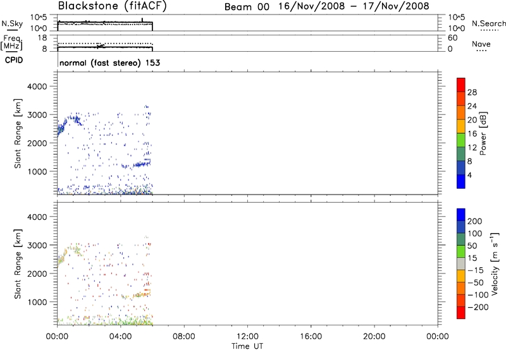Click the '20:00' time axis label

coord(374,337)
